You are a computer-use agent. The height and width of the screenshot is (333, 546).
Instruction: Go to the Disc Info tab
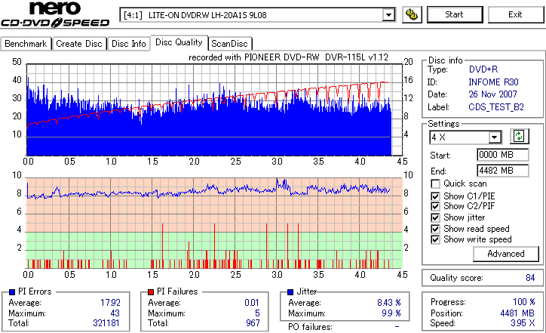tap(128, 44)
